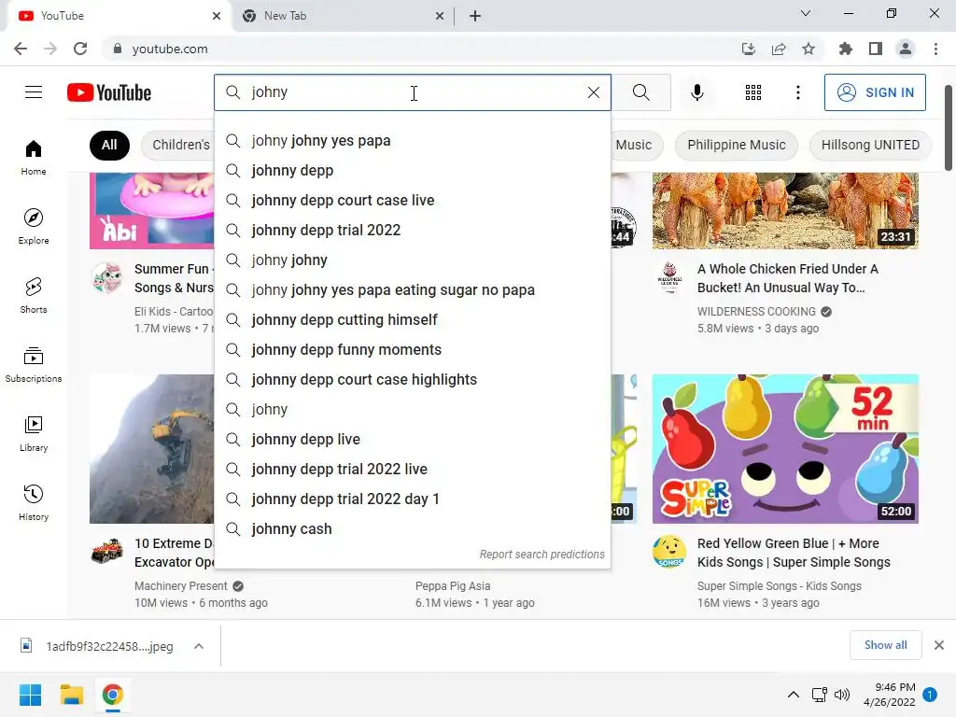Image resolution: width=956 pixels, height=717 pixels.
Task: Open Library in the sidebar
Action: pyautogui.click(x=34, y=433)
